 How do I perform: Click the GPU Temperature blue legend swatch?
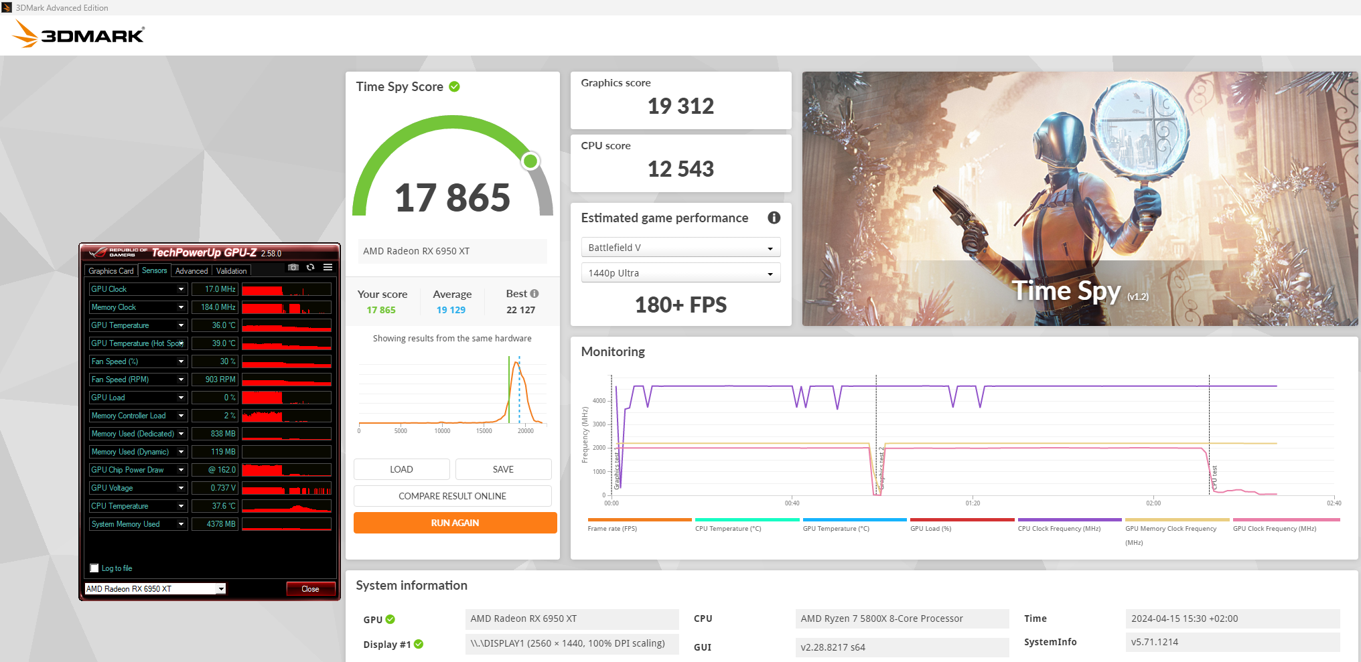pyautogui.click(x=855, y=519)
